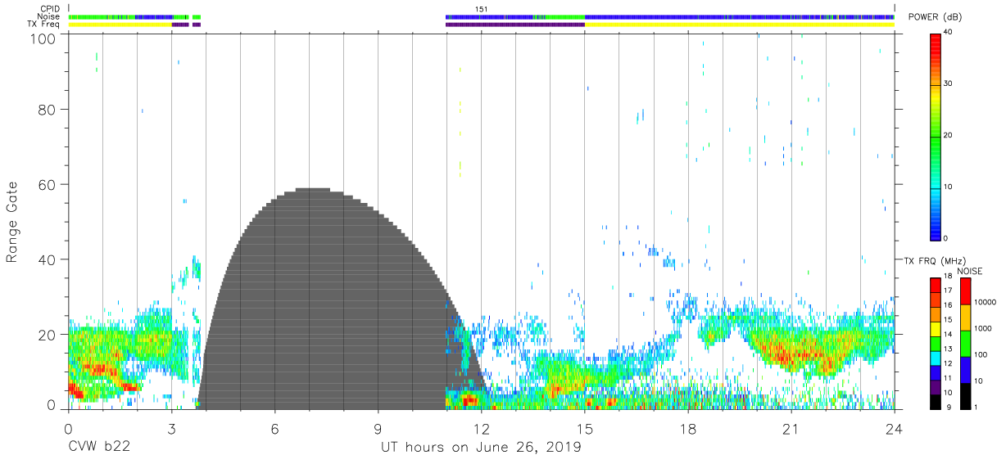1006x464 pixels.
Task: Click x-axis tick label '15'
Action: click(584, 429)
